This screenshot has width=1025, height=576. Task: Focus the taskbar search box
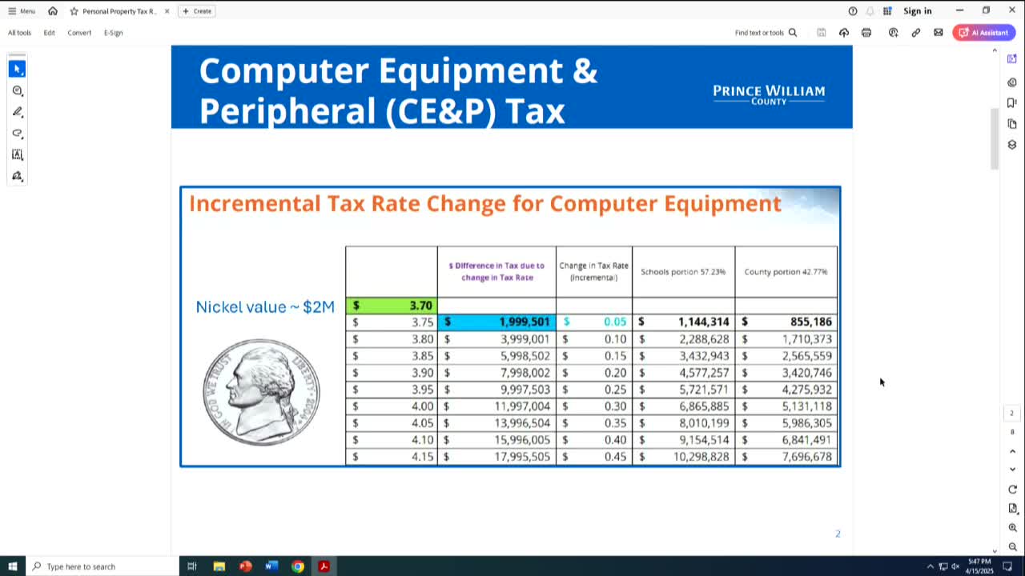tap(102, 566)
